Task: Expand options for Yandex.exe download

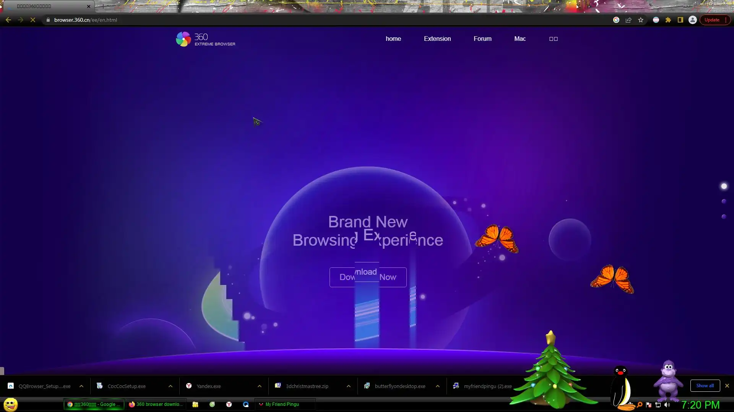Action: [x=260, y=386]
